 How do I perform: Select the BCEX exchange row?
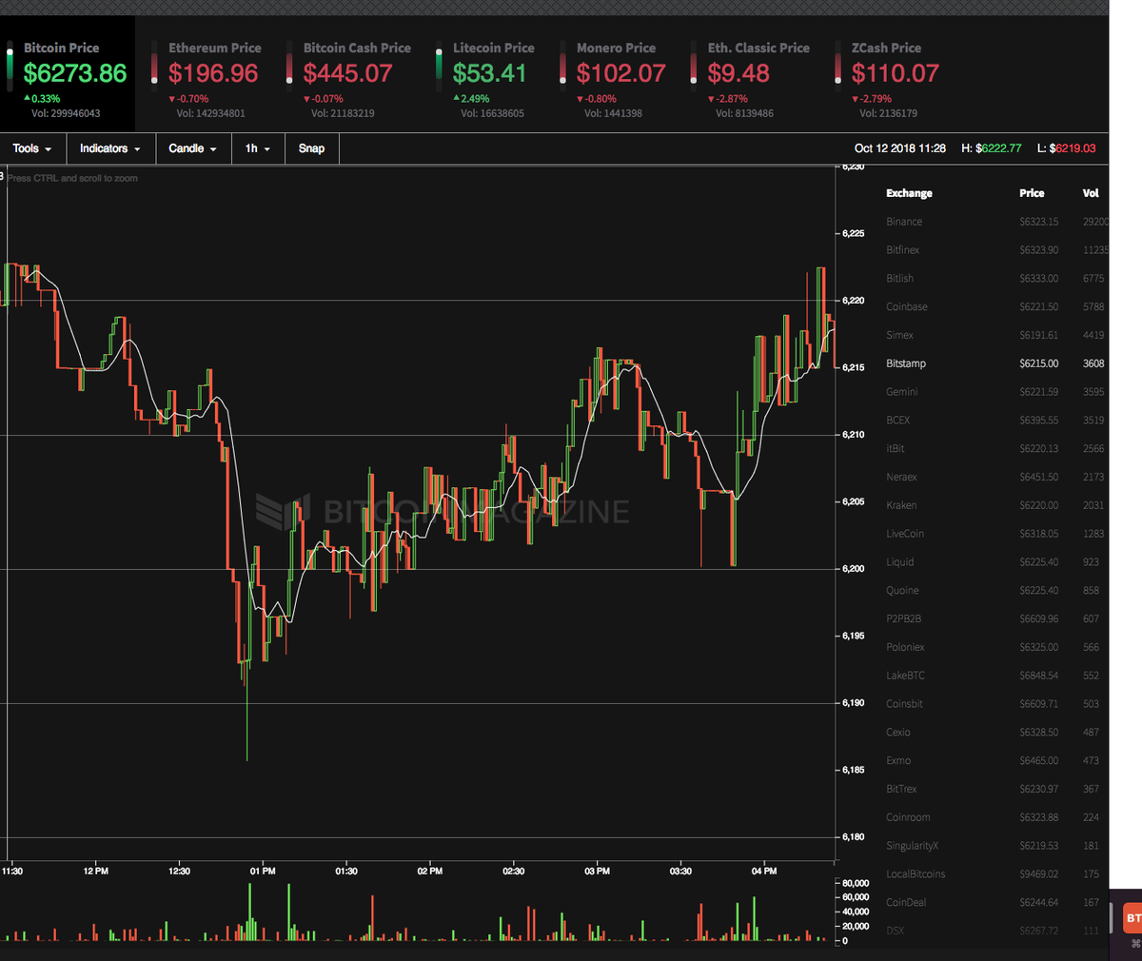coord(996,421)
